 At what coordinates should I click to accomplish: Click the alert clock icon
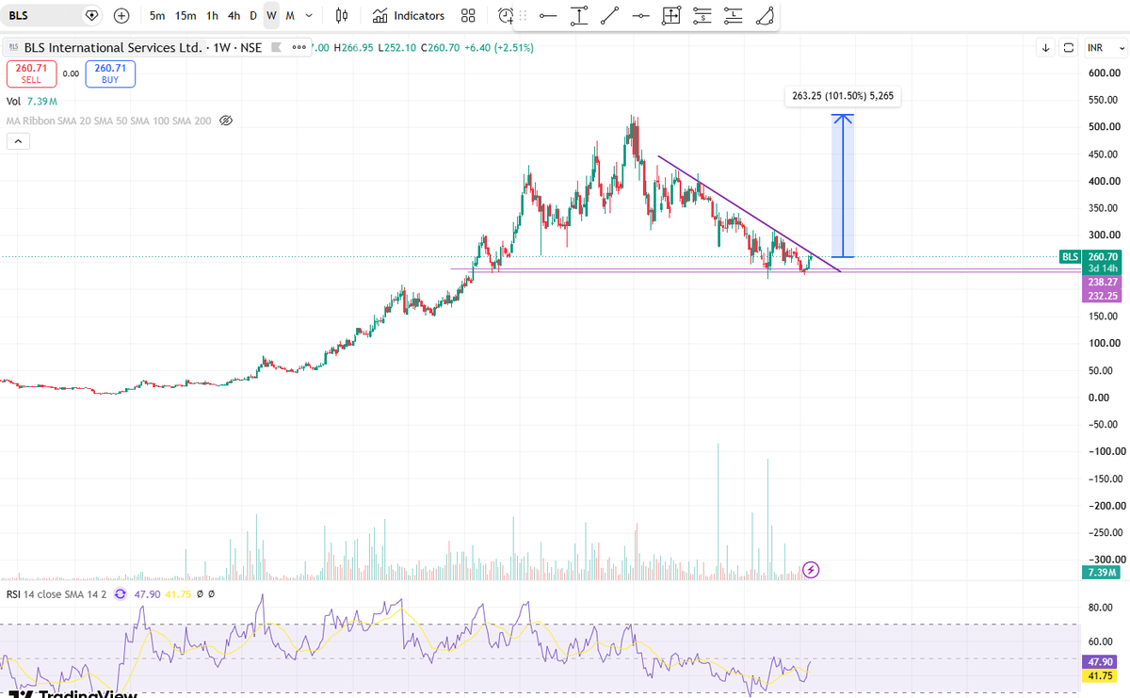point(507,16)
